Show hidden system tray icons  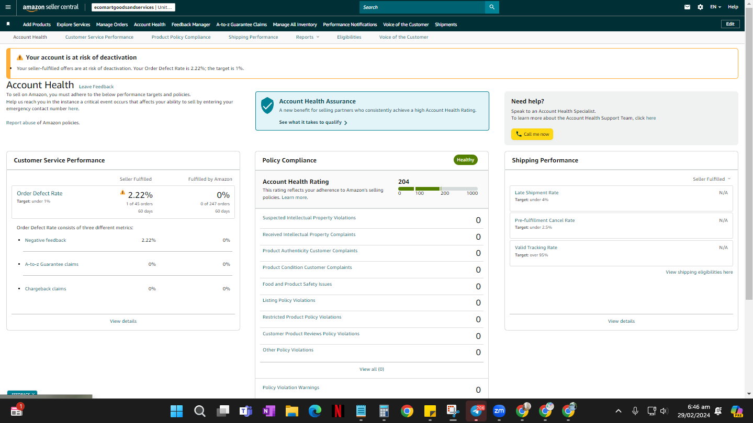point(618,411)
